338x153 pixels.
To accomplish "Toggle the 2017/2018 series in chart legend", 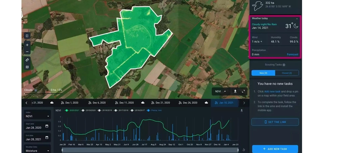I will pos(121,110).
